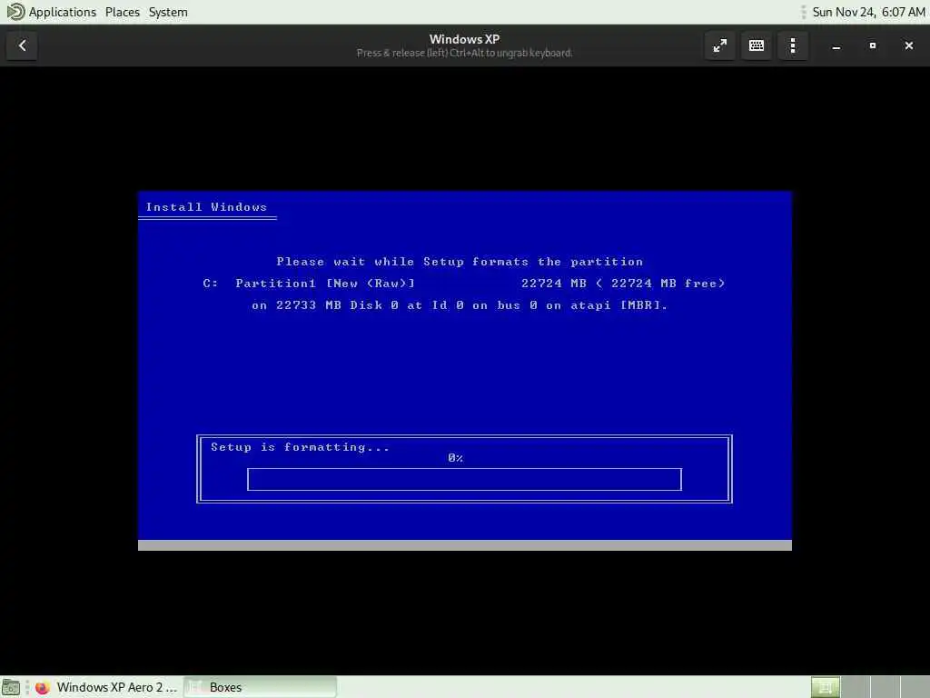Image resolution: width=930 pixels, height=698 pixels.
Task: Open the System menu
Action: pyautogui.click(x=168, y=12)
